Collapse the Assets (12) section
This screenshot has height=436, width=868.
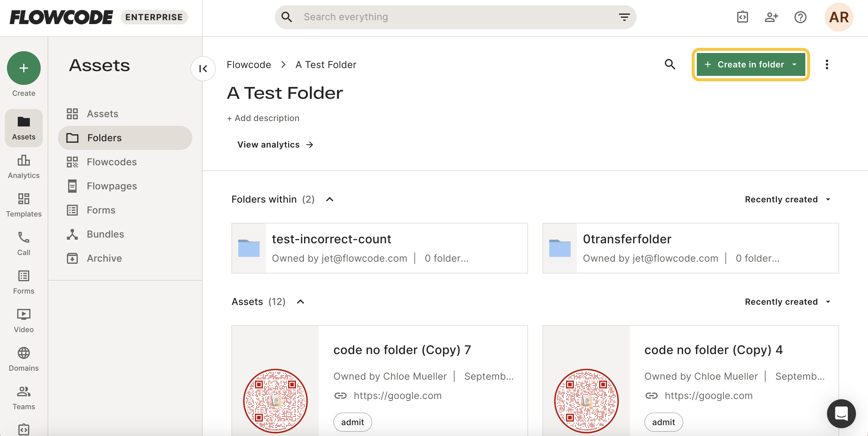tap(300, 302)
